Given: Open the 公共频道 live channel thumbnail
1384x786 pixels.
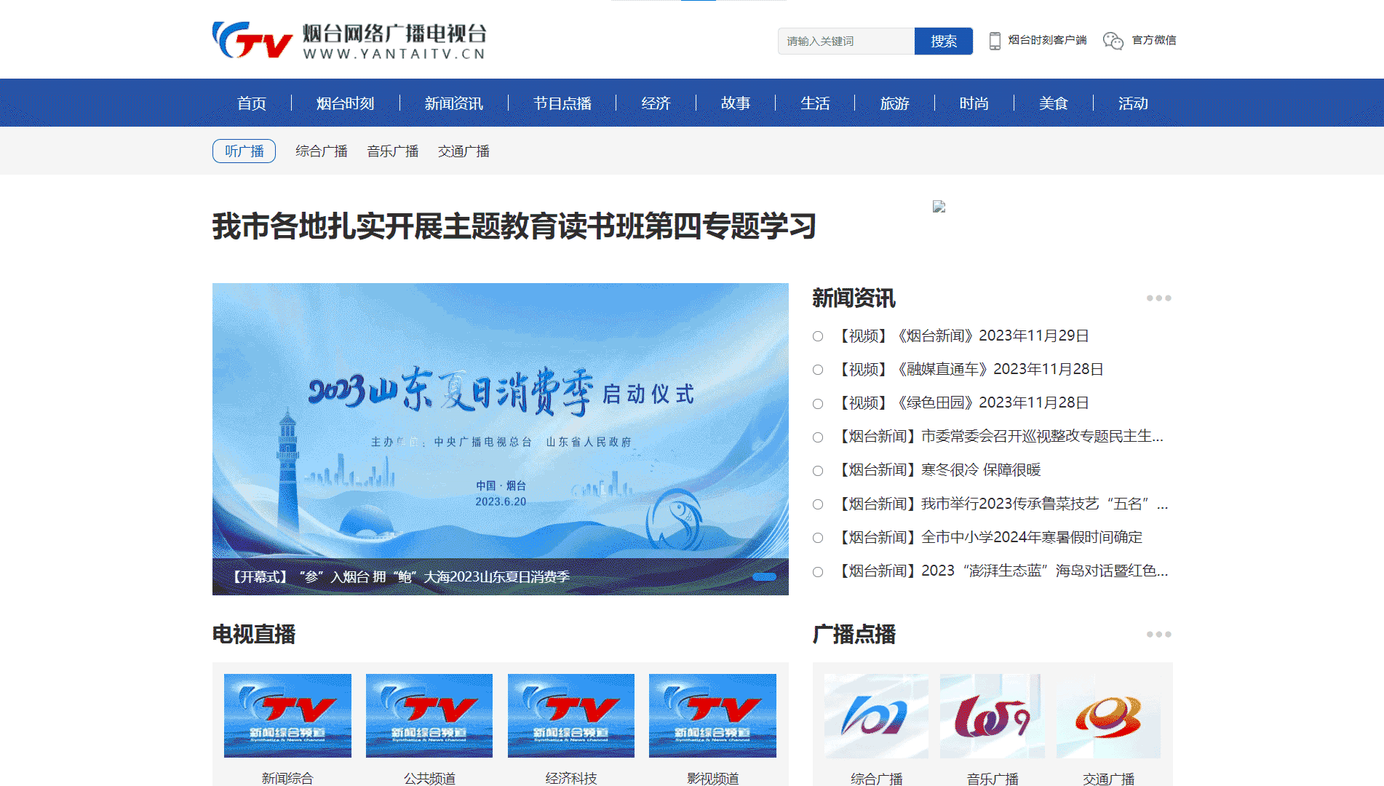Looking at the screenshot, I should [429, 715].
